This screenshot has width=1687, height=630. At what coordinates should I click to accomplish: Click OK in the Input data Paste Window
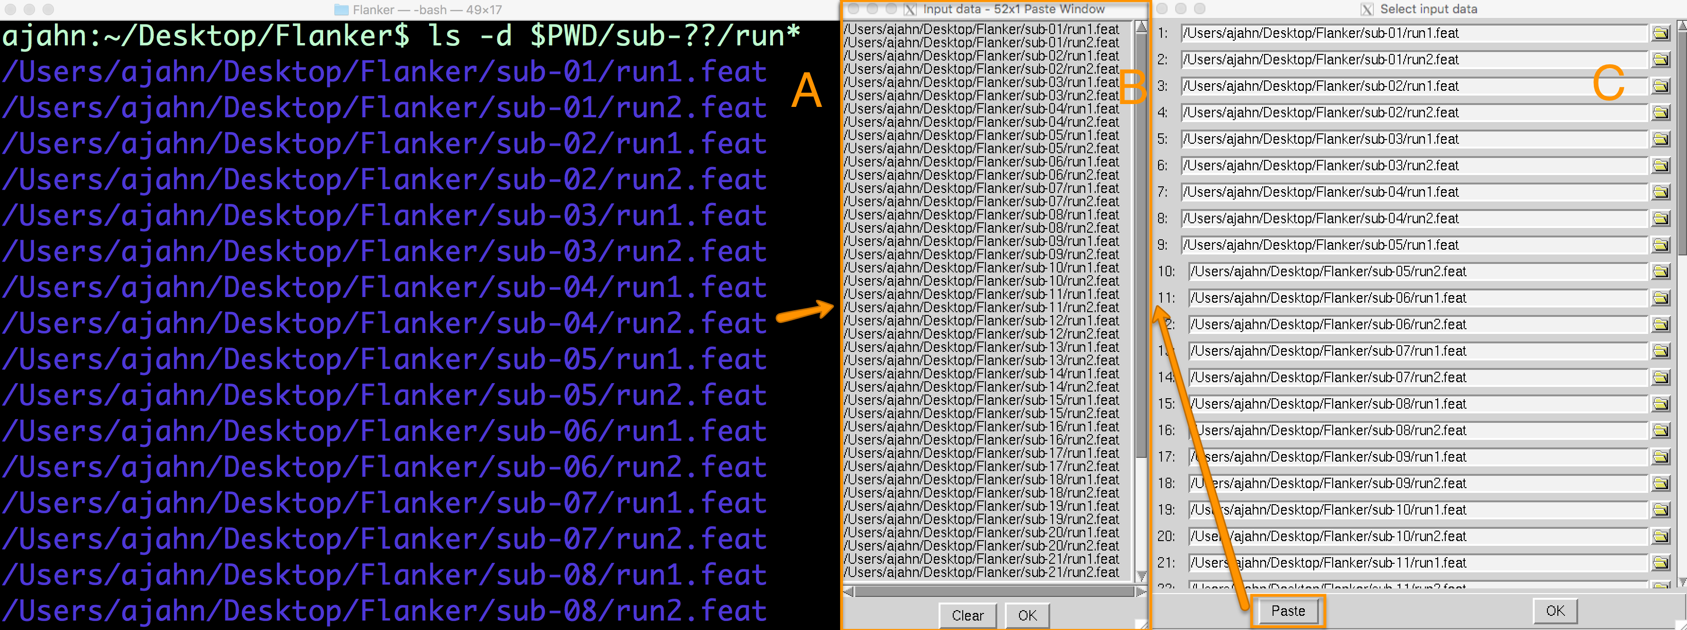[x=1027, y=615]
